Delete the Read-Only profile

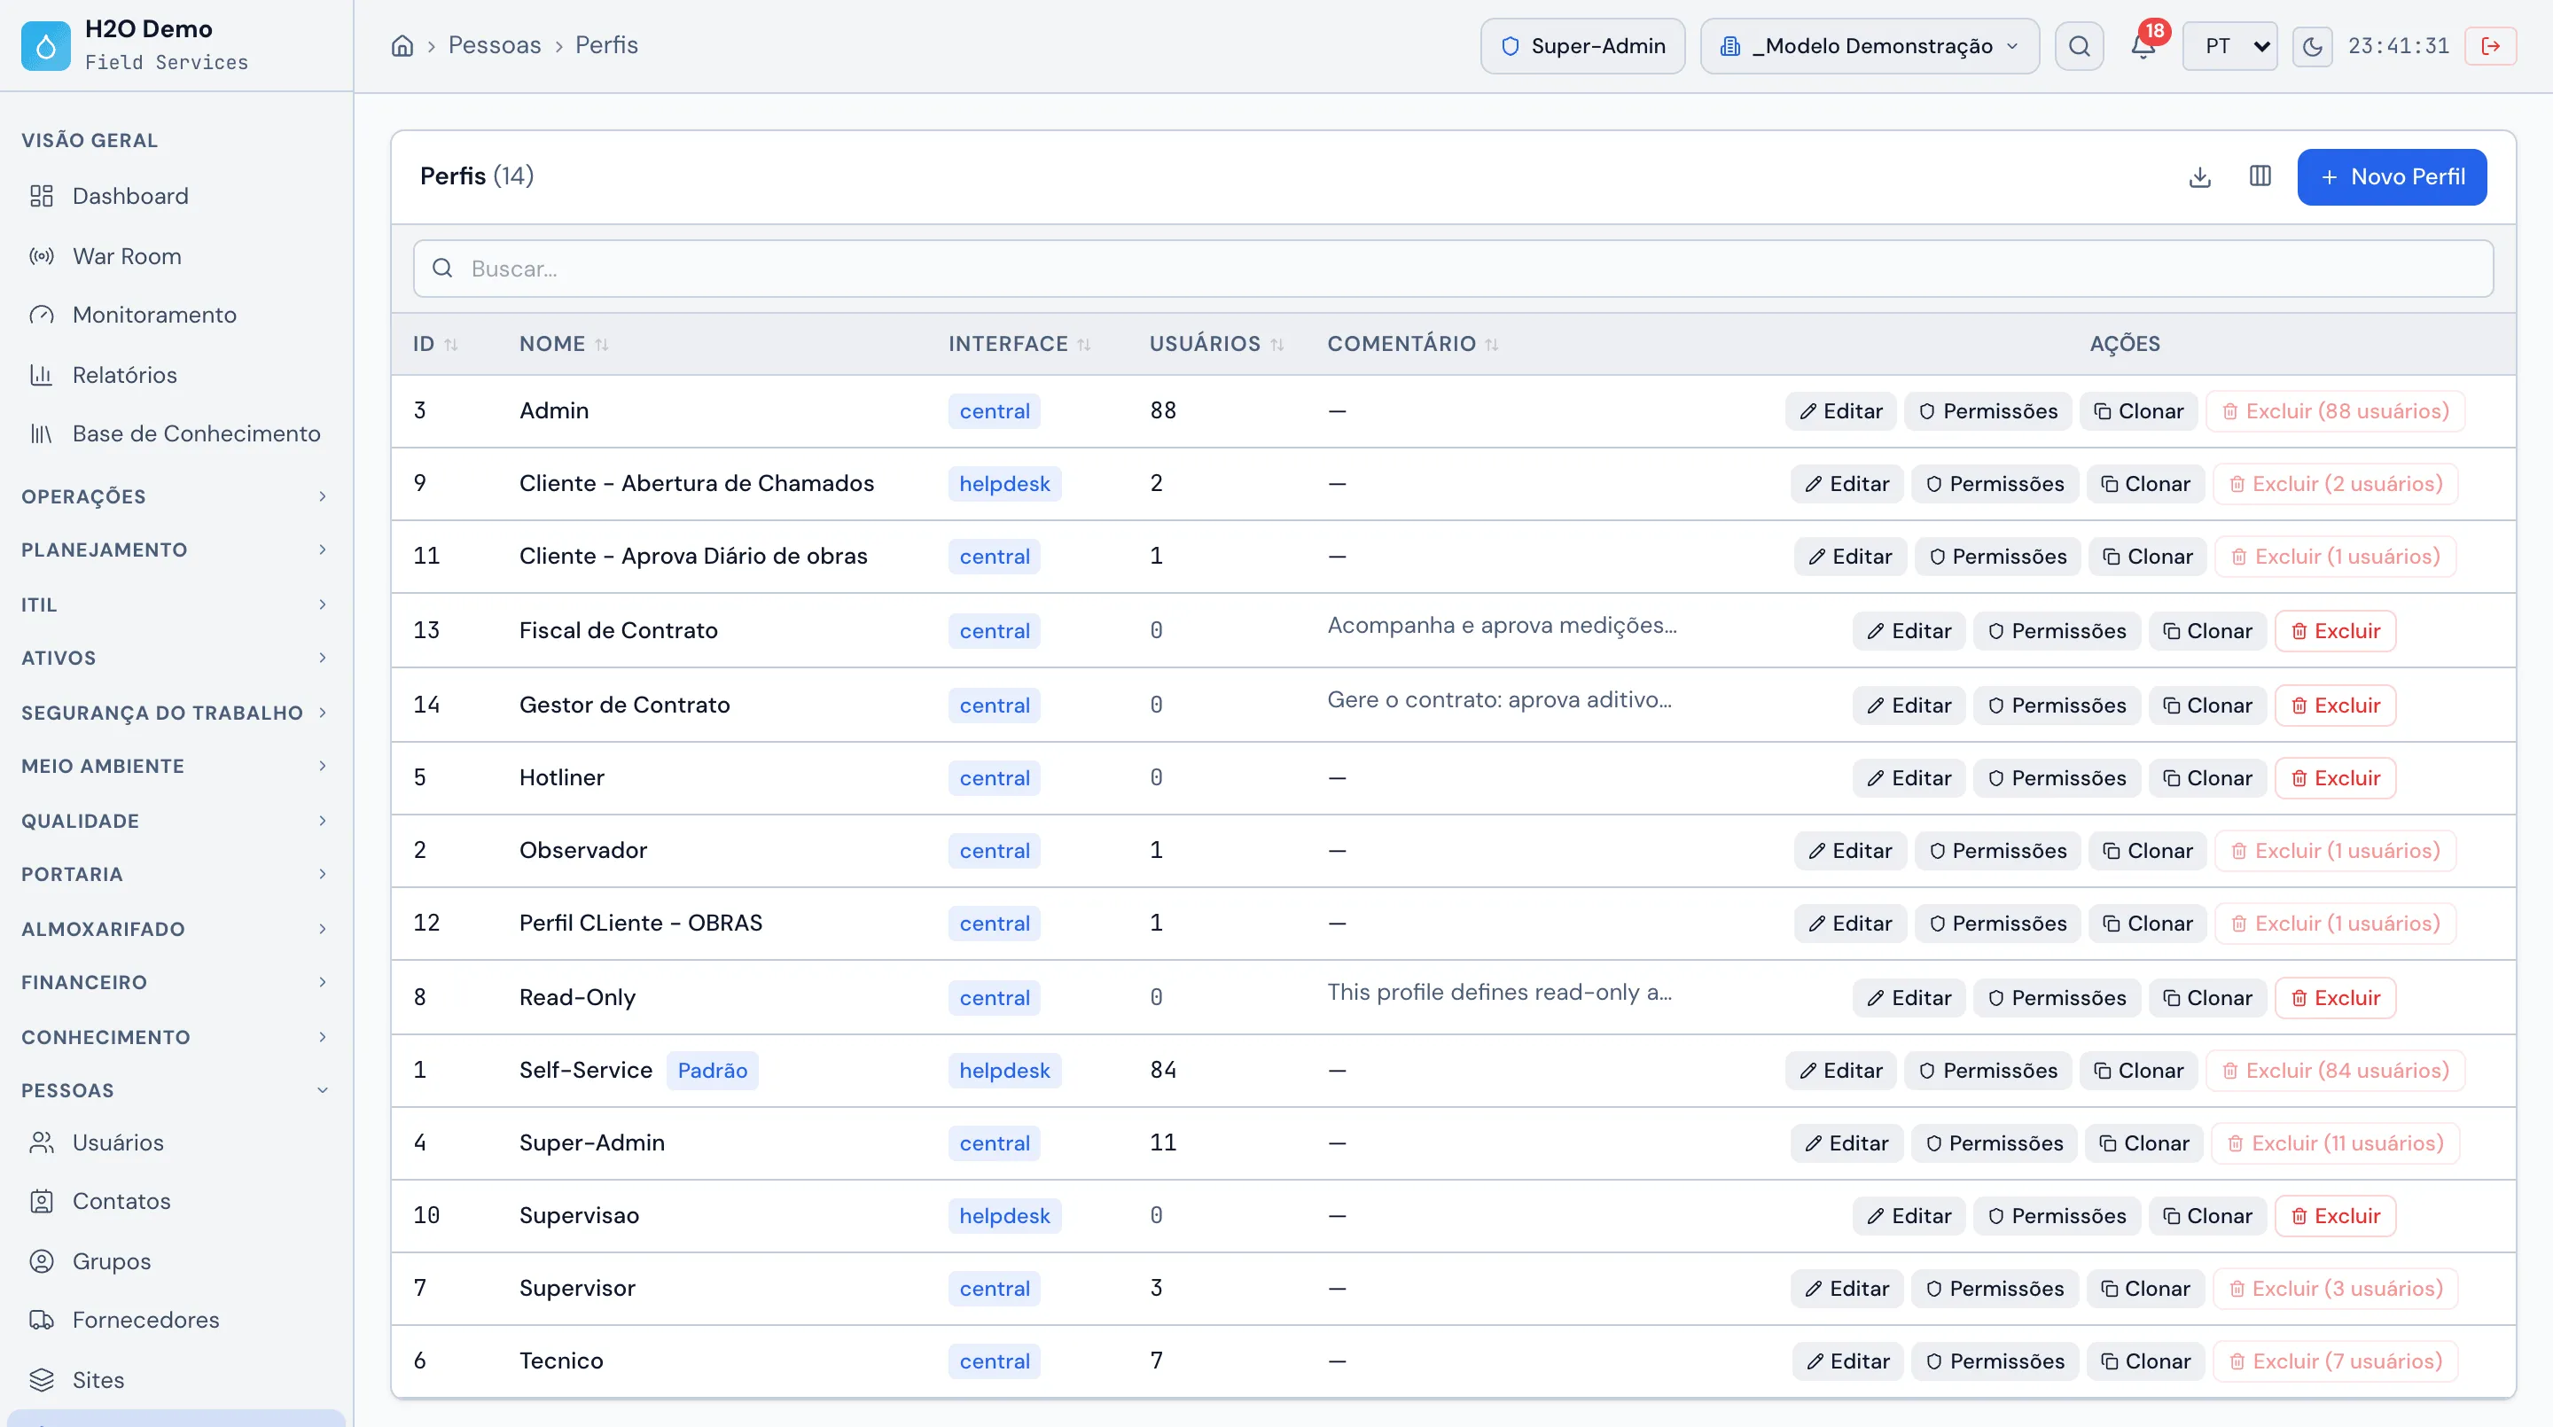2335,998
